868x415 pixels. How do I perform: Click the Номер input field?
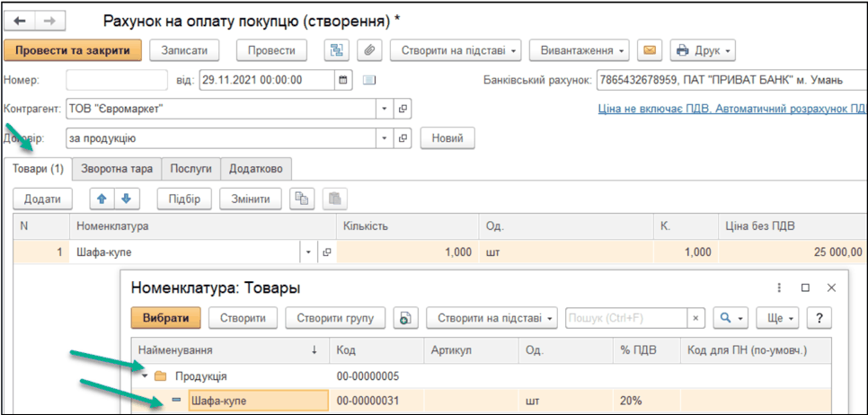click(x=117, y=80)
